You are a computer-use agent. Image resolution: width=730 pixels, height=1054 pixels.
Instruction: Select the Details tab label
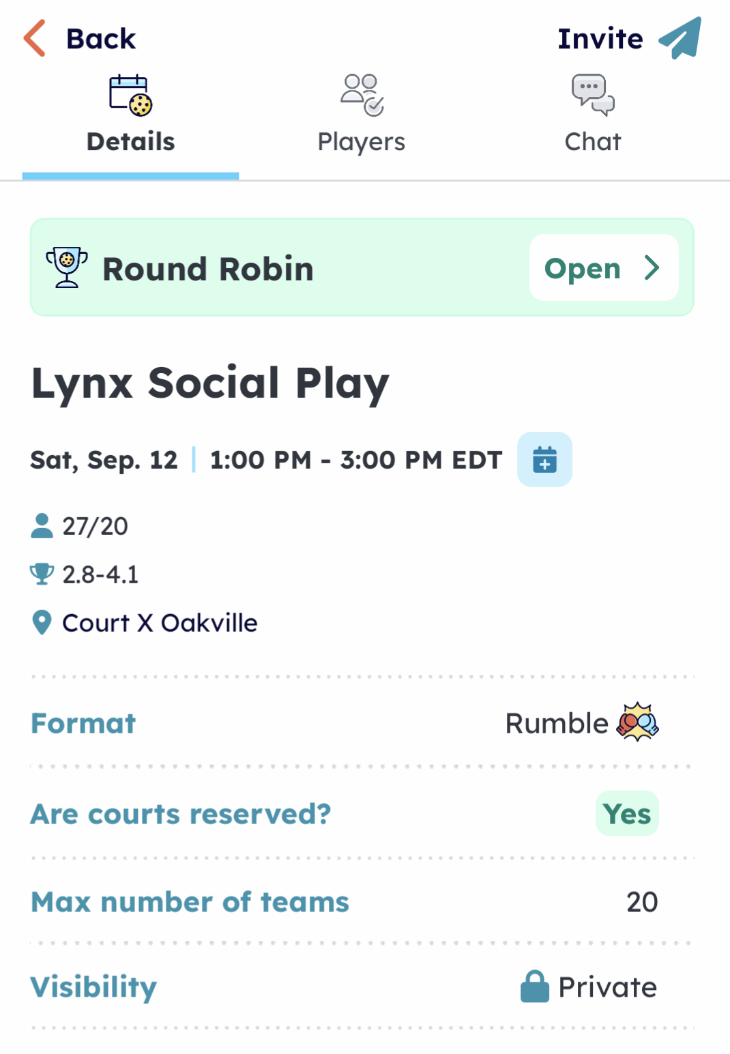pyautogui.click(x=130, y=142)
